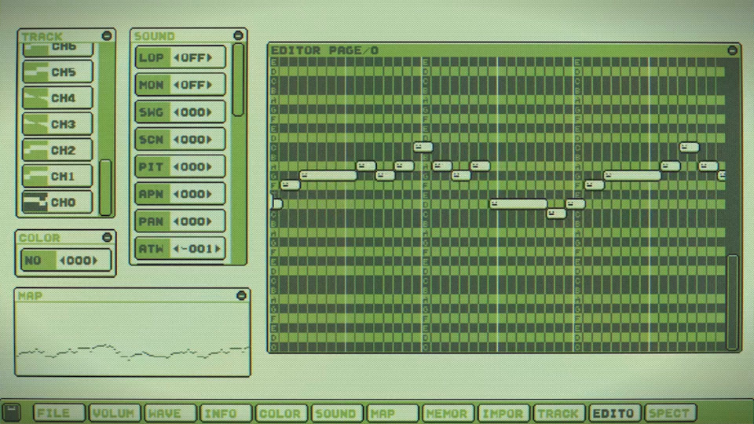Click the SWG 000 value field
Screen dimensions: 754x424
[193, 112]
